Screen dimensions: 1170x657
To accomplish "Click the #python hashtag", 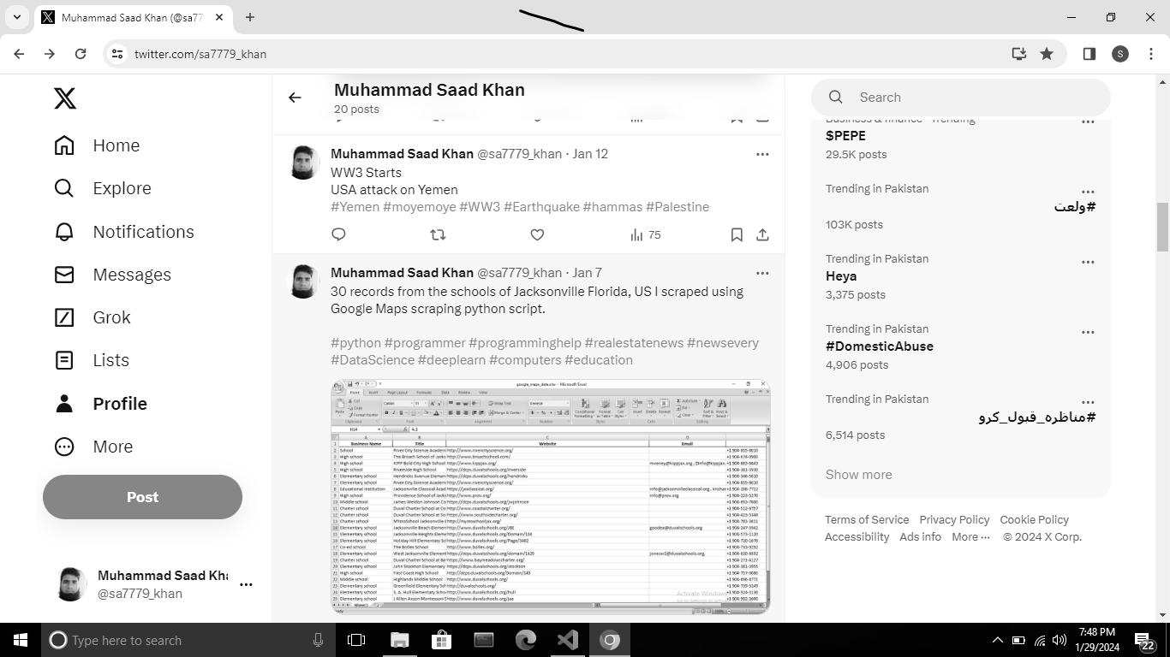I will pyautogui.click(x=355, y=343).
